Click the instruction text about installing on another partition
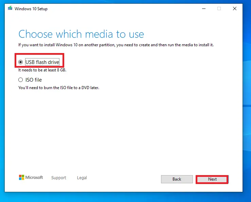Screen dimensions: 251x202 coord(116,45)
